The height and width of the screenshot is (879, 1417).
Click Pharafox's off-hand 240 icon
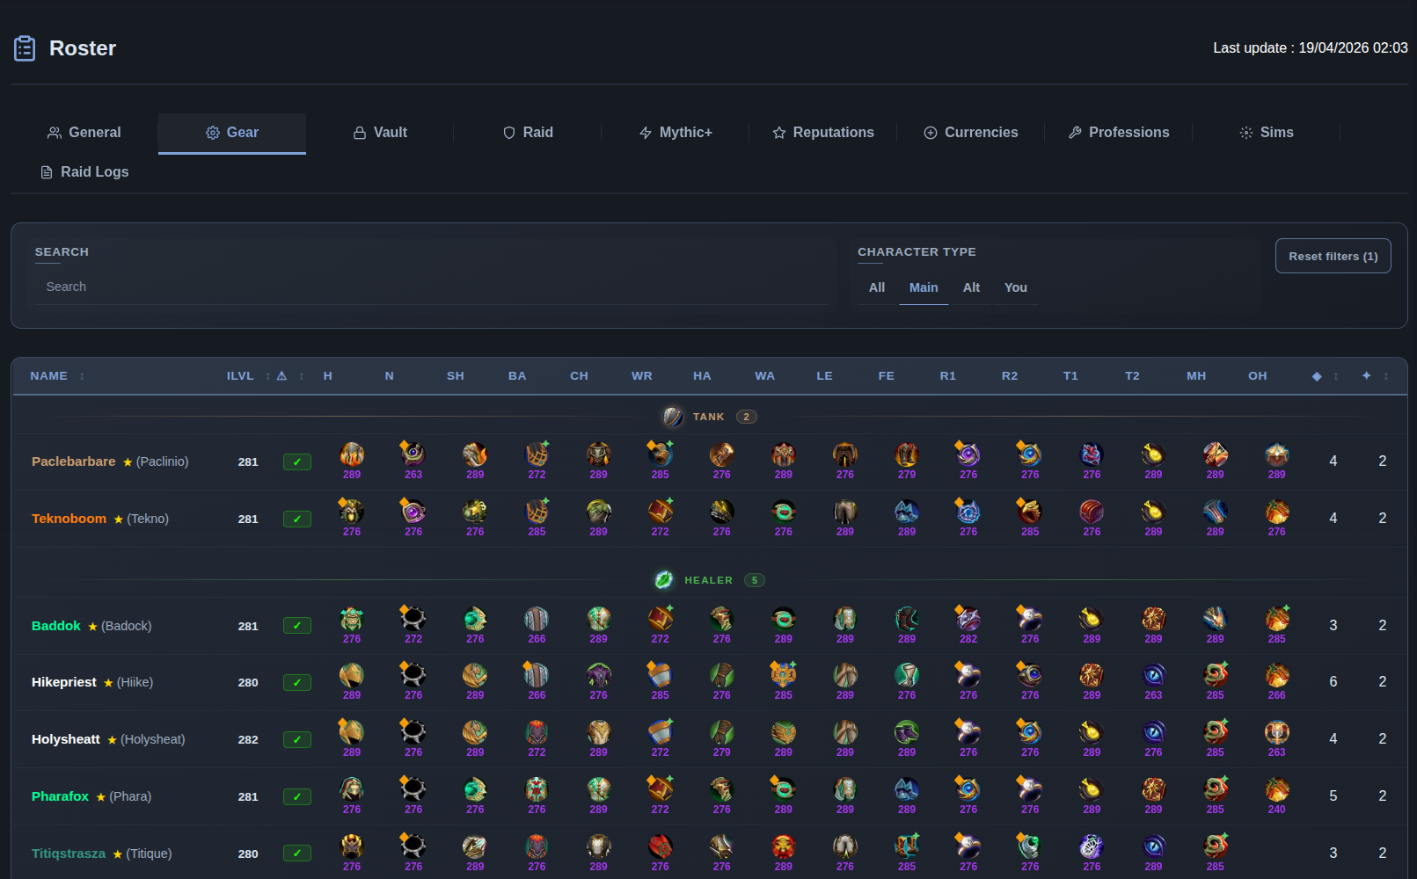tap(1277, 789)
